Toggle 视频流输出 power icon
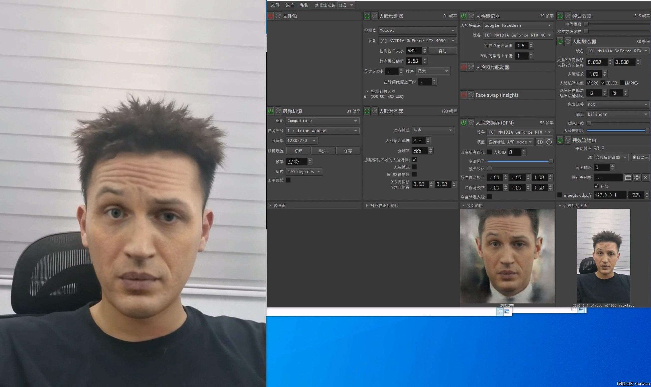The image size is (651, 387). pyautogui.click(x=560, y=140)
